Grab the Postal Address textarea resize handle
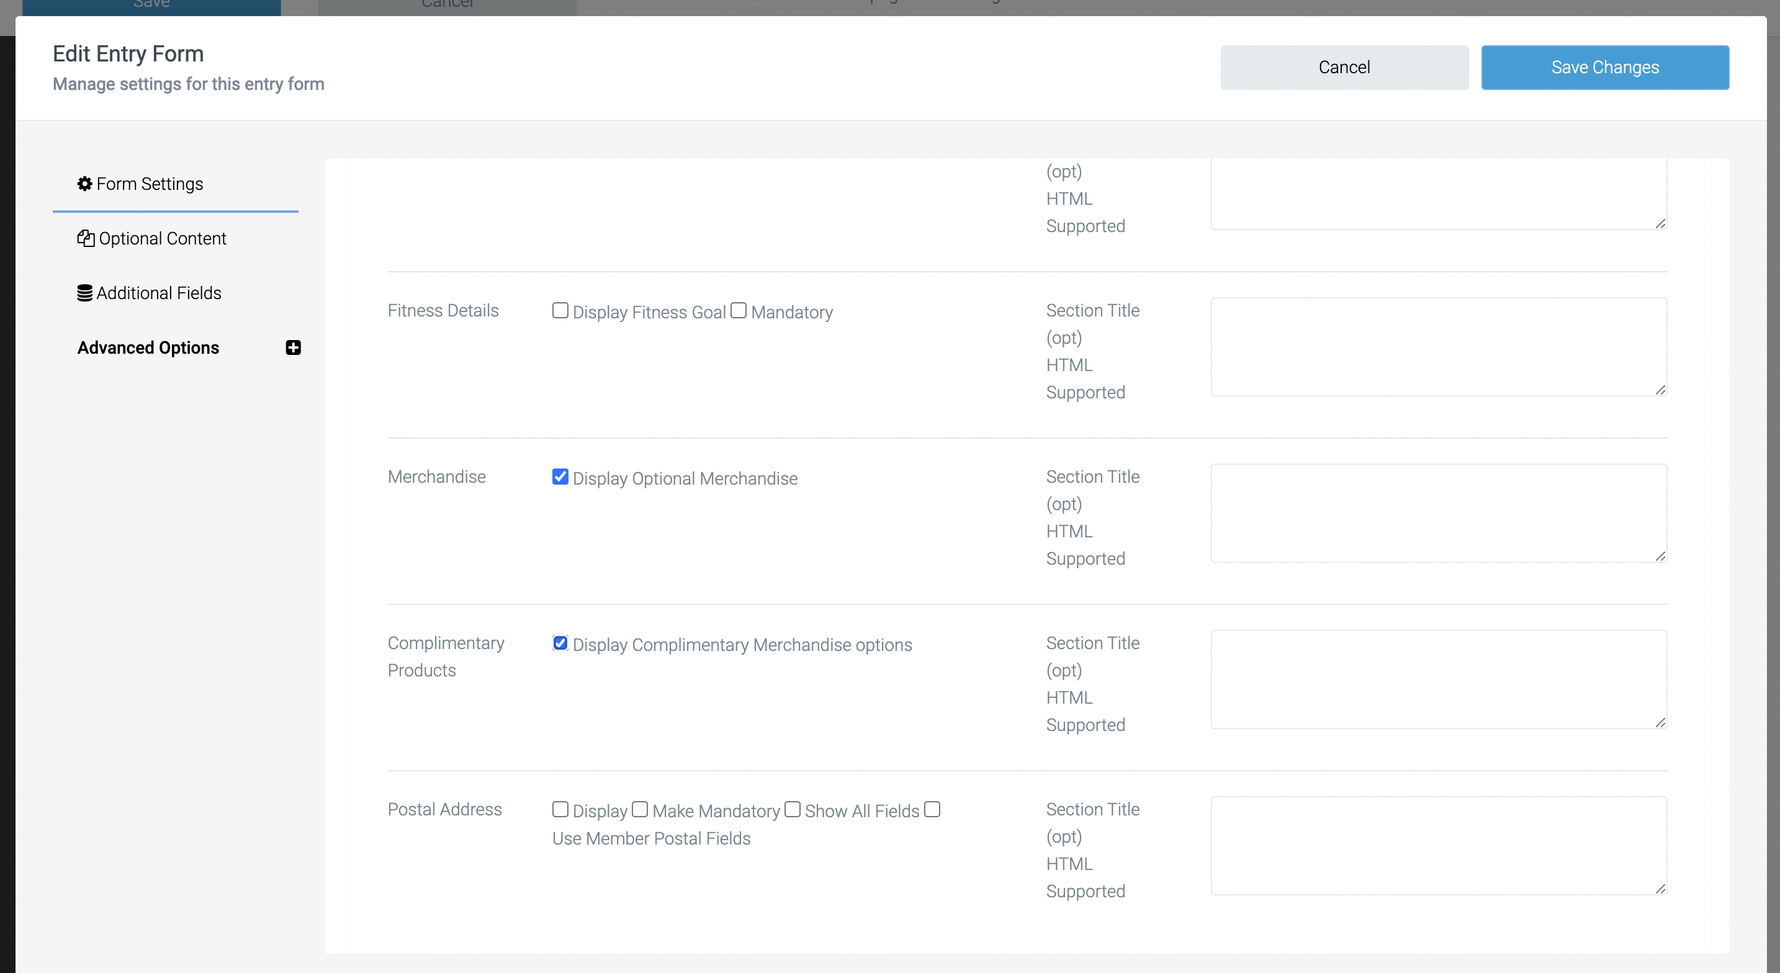The image size is (1780, 973). pyautogui.click(x=1660, y=889)
